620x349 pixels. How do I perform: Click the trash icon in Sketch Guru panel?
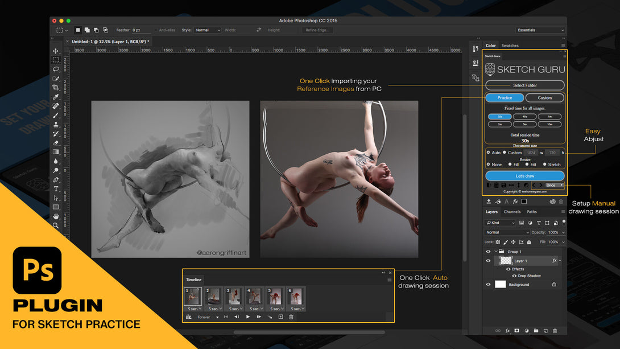(x=496, y=185)
